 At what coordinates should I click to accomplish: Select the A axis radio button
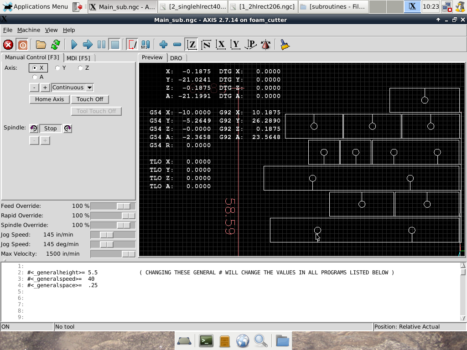tap(35, 77)
